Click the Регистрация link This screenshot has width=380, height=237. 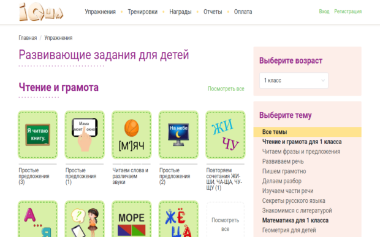tap(348, 12)
